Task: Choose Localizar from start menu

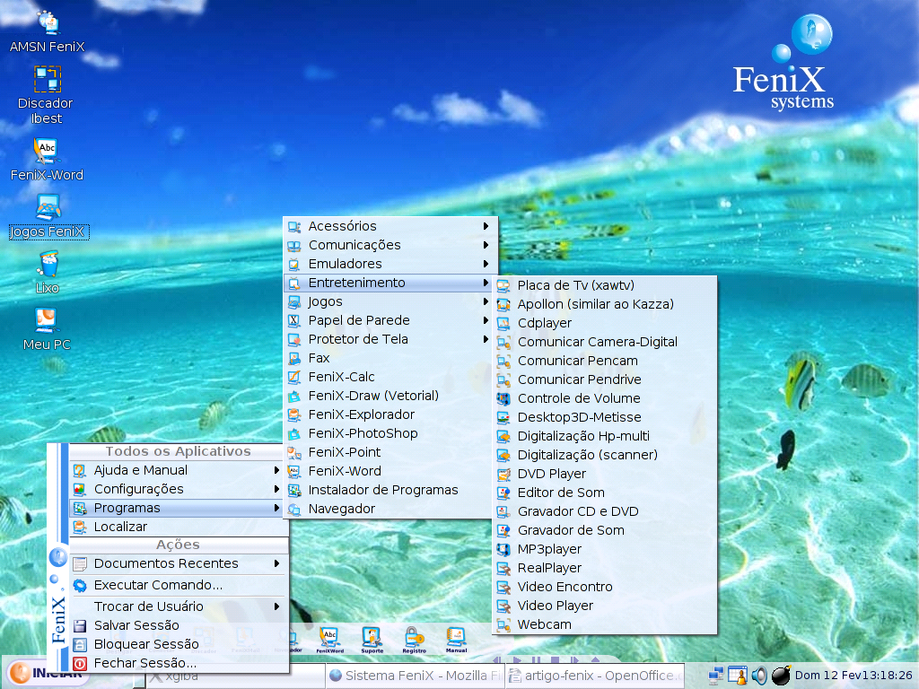Action: click(x=179, y=527)
